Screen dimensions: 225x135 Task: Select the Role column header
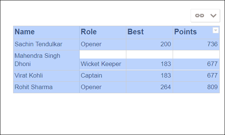pos(103,32)
